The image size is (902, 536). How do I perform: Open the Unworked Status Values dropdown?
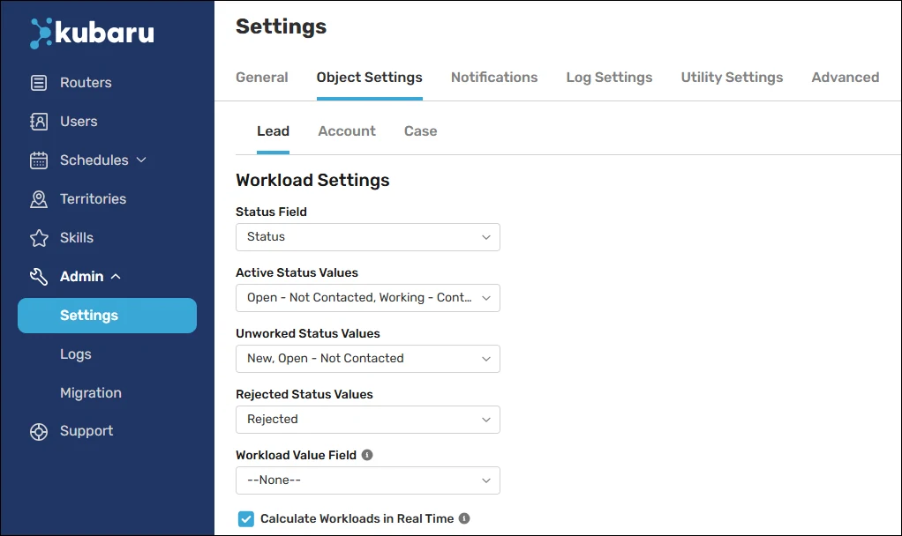coord(367,359)
